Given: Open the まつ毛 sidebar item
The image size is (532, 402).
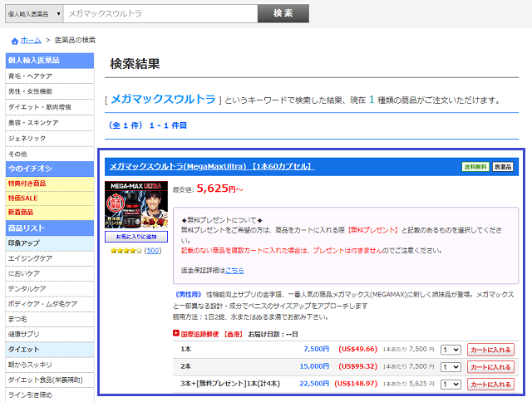Looking at the screenshot, I should click(x=50, y=319).
